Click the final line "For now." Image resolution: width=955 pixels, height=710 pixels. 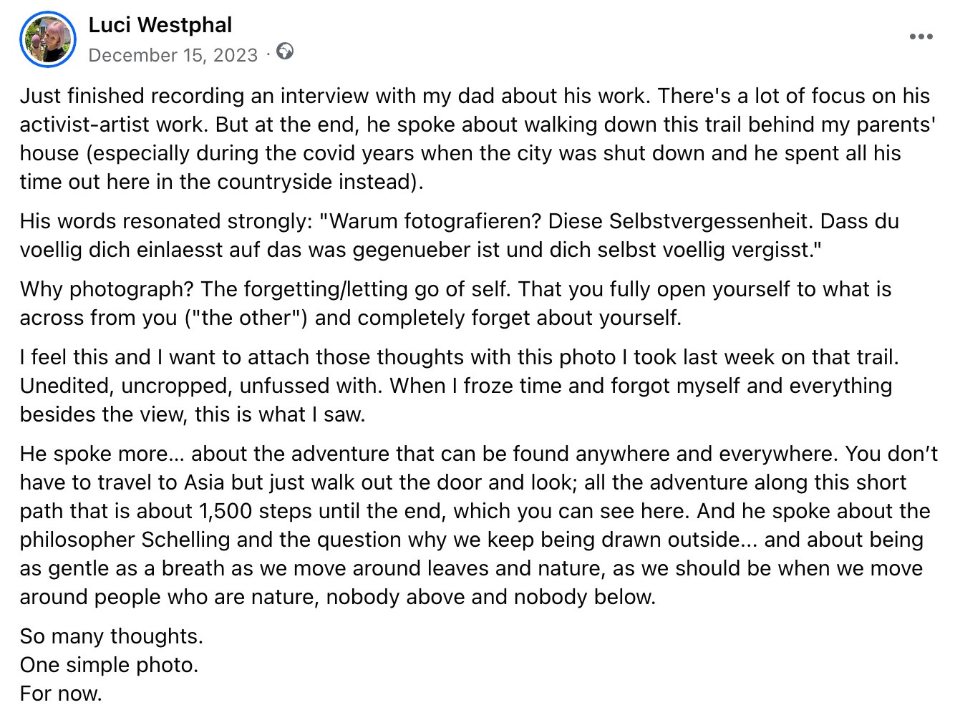click(x=61, y=694)
